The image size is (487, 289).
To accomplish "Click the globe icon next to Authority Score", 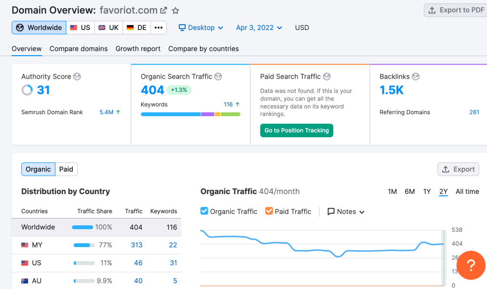I will (x=77, y=77).
